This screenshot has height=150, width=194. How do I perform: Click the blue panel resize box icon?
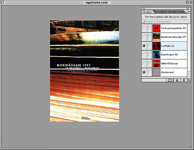coord(189,80)
